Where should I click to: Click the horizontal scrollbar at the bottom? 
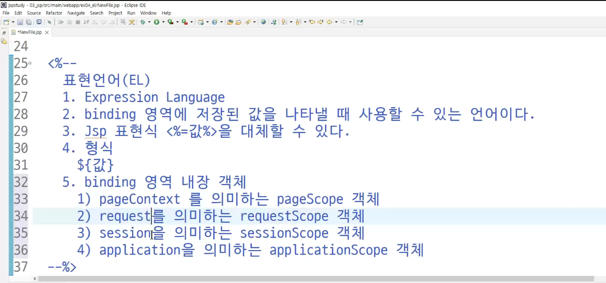click(x=316, y=279)
